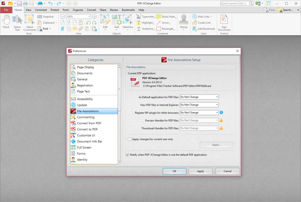The width and height of the screenshot is (301, 202).
Task: Uncheck Notify when not default PDF application
Action: click(x=127, y=155)
